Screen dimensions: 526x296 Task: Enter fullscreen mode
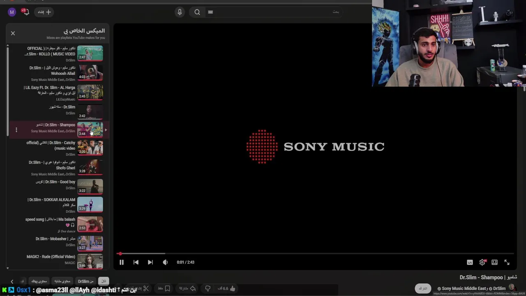point(507,262)
